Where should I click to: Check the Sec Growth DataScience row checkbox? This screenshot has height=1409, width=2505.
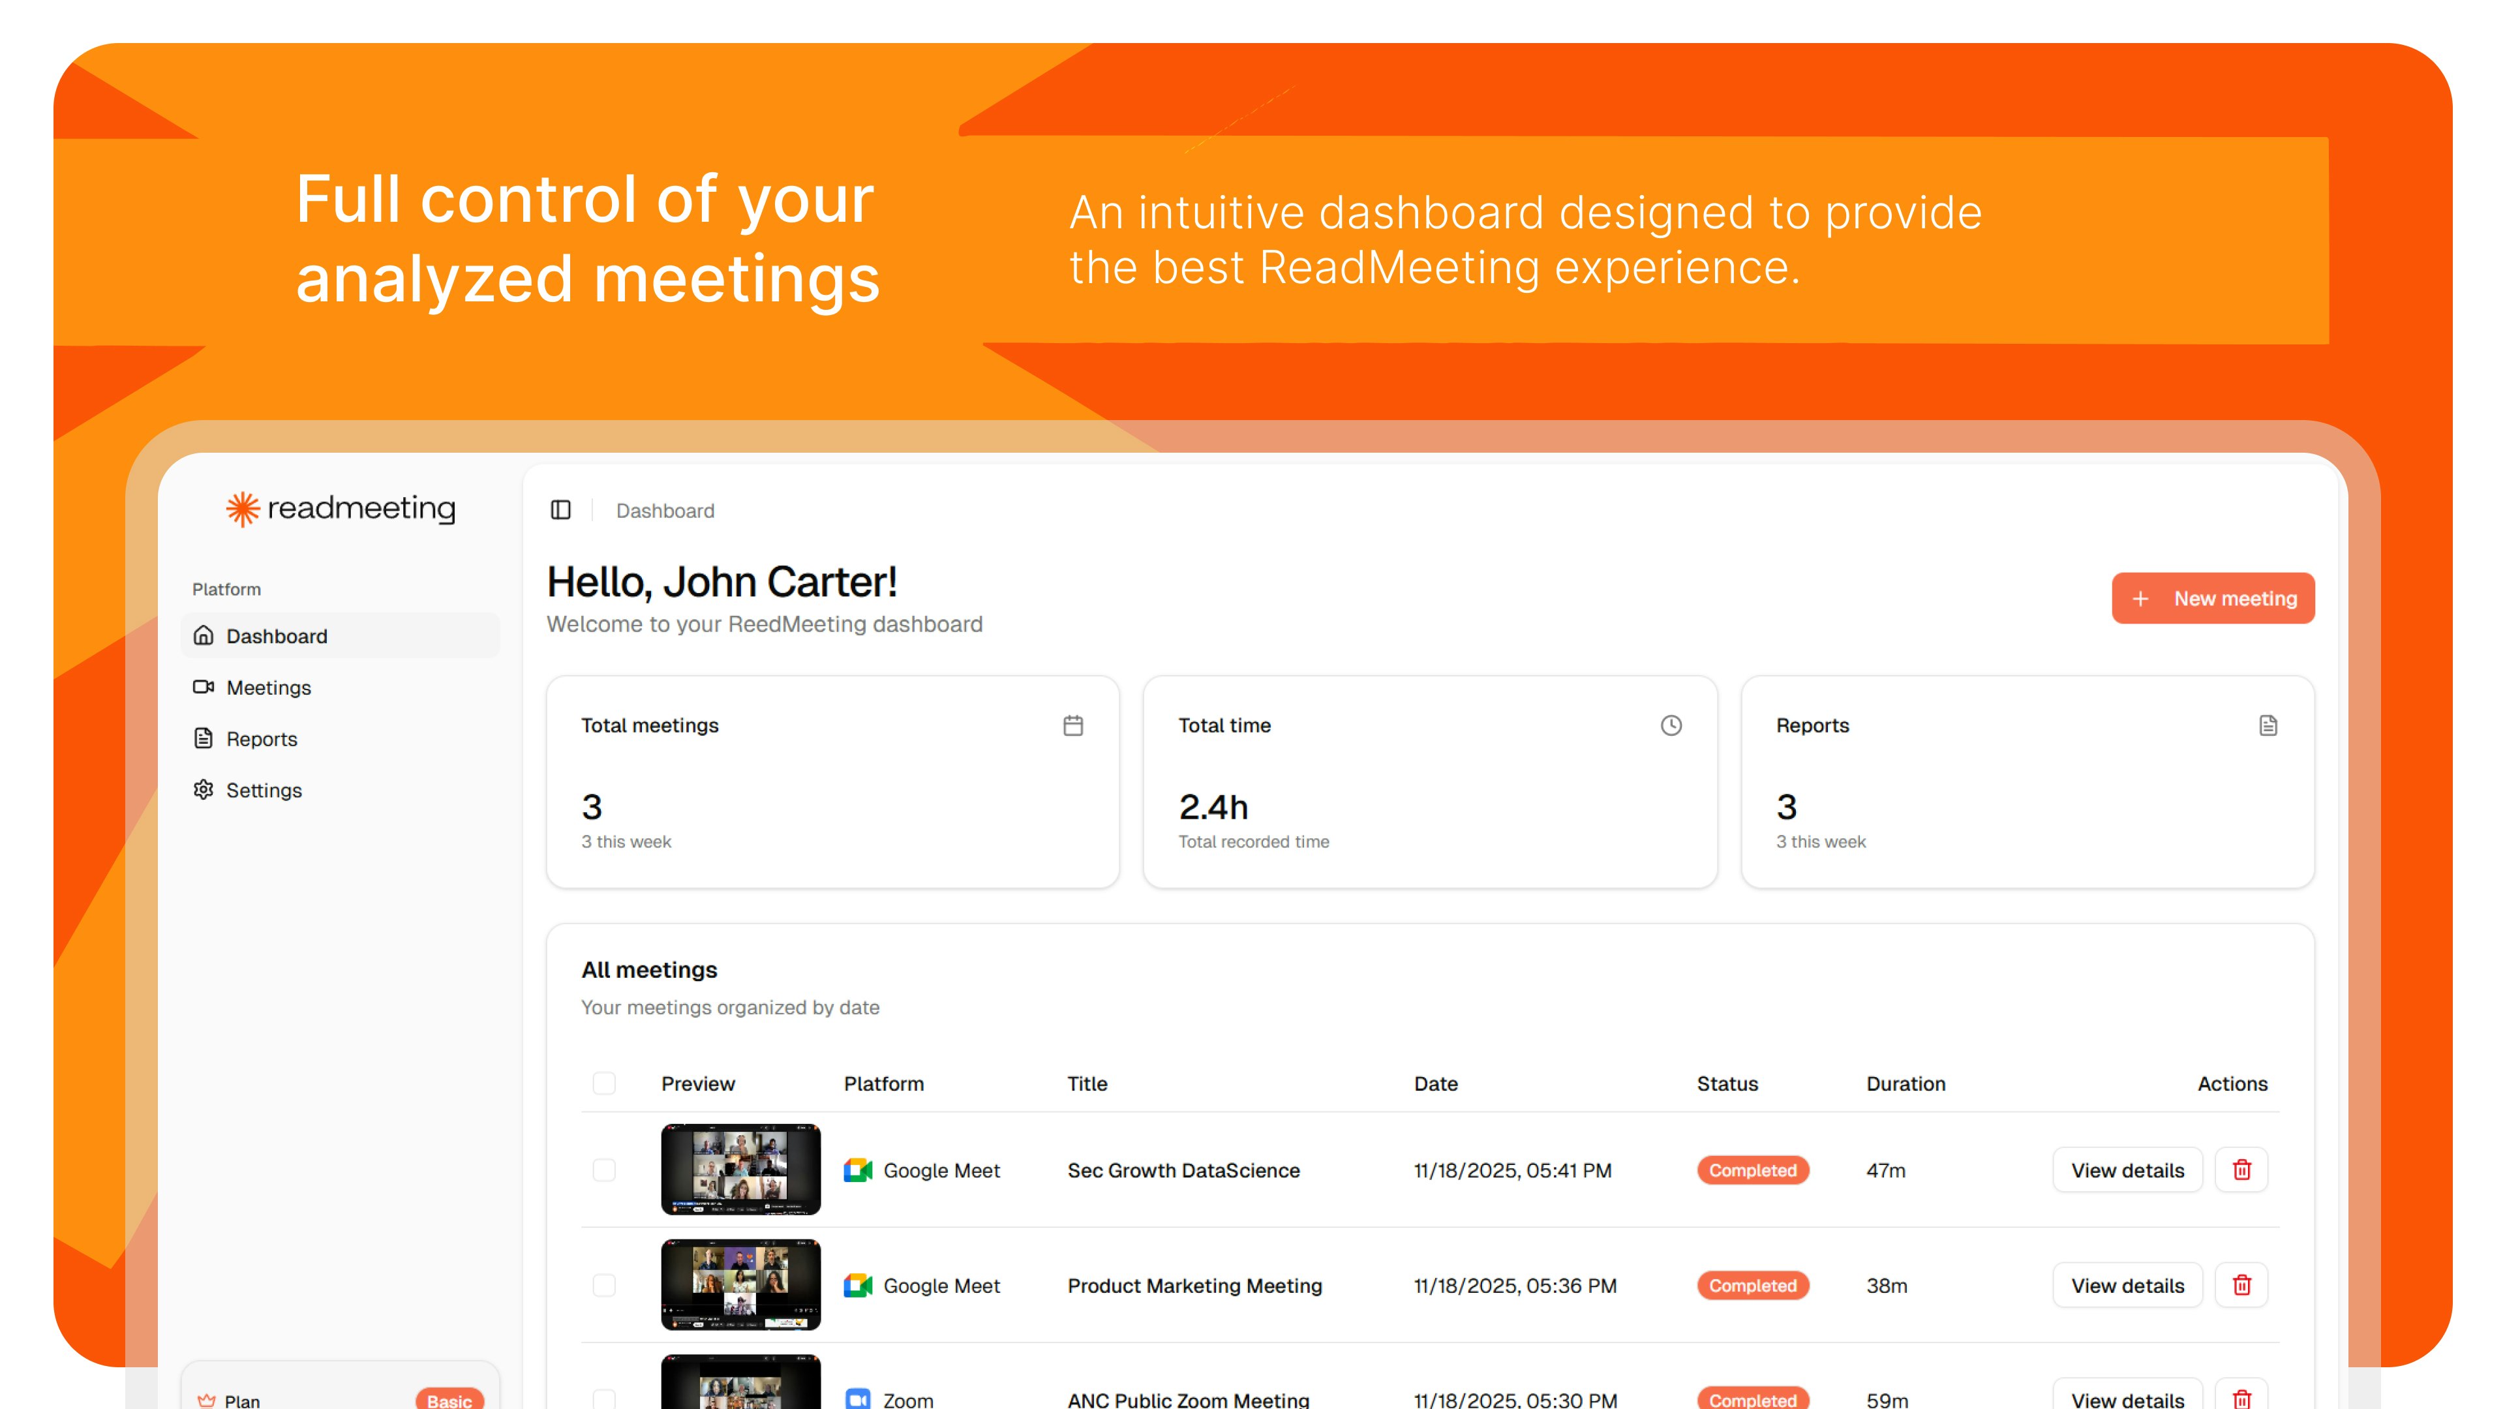[x=604, y=1171]
